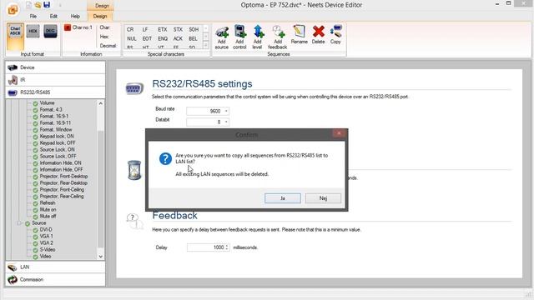534x300 pixels.
Task: Insert the SOH special character
Action: coord(194,30)
